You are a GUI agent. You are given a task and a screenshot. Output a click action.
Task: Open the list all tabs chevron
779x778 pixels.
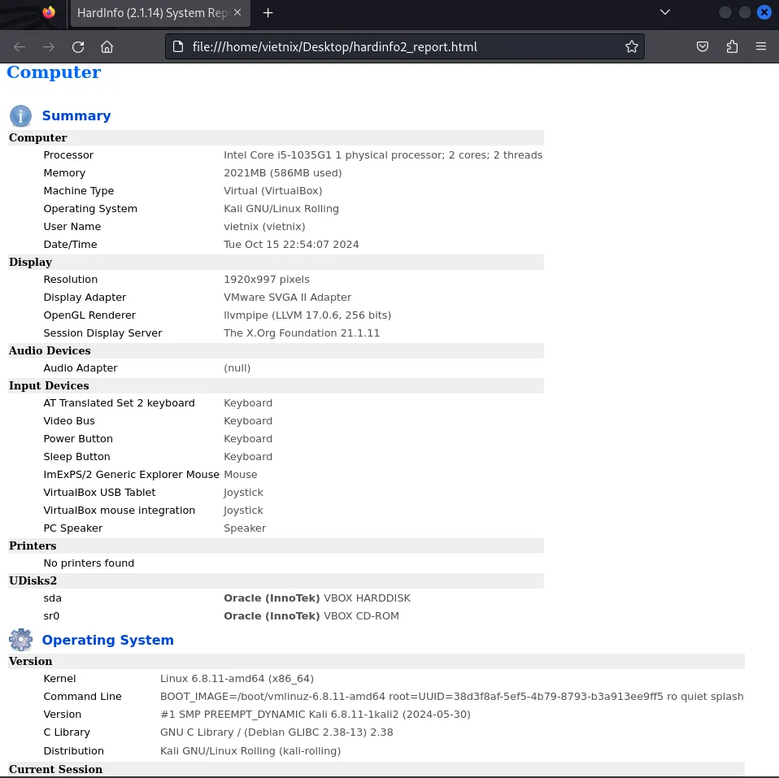[664, 12]
